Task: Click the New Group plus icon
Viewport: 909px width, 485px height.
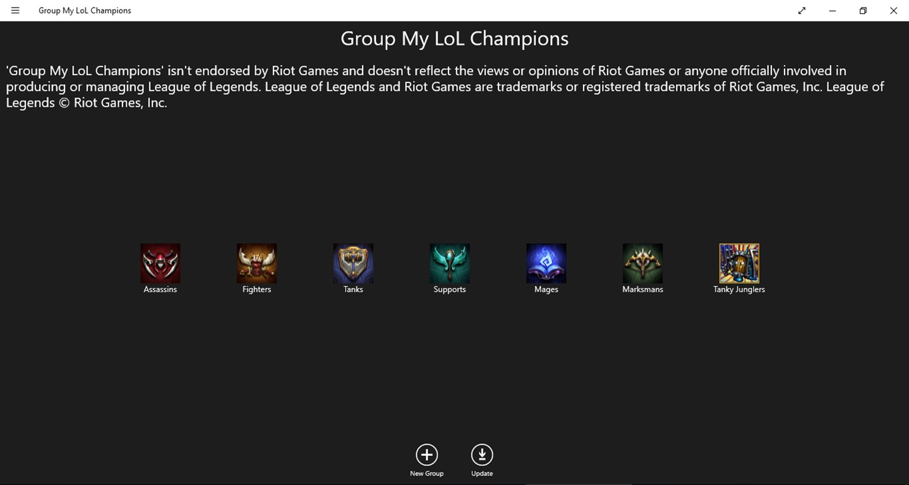Action: (x=426, y=455)
